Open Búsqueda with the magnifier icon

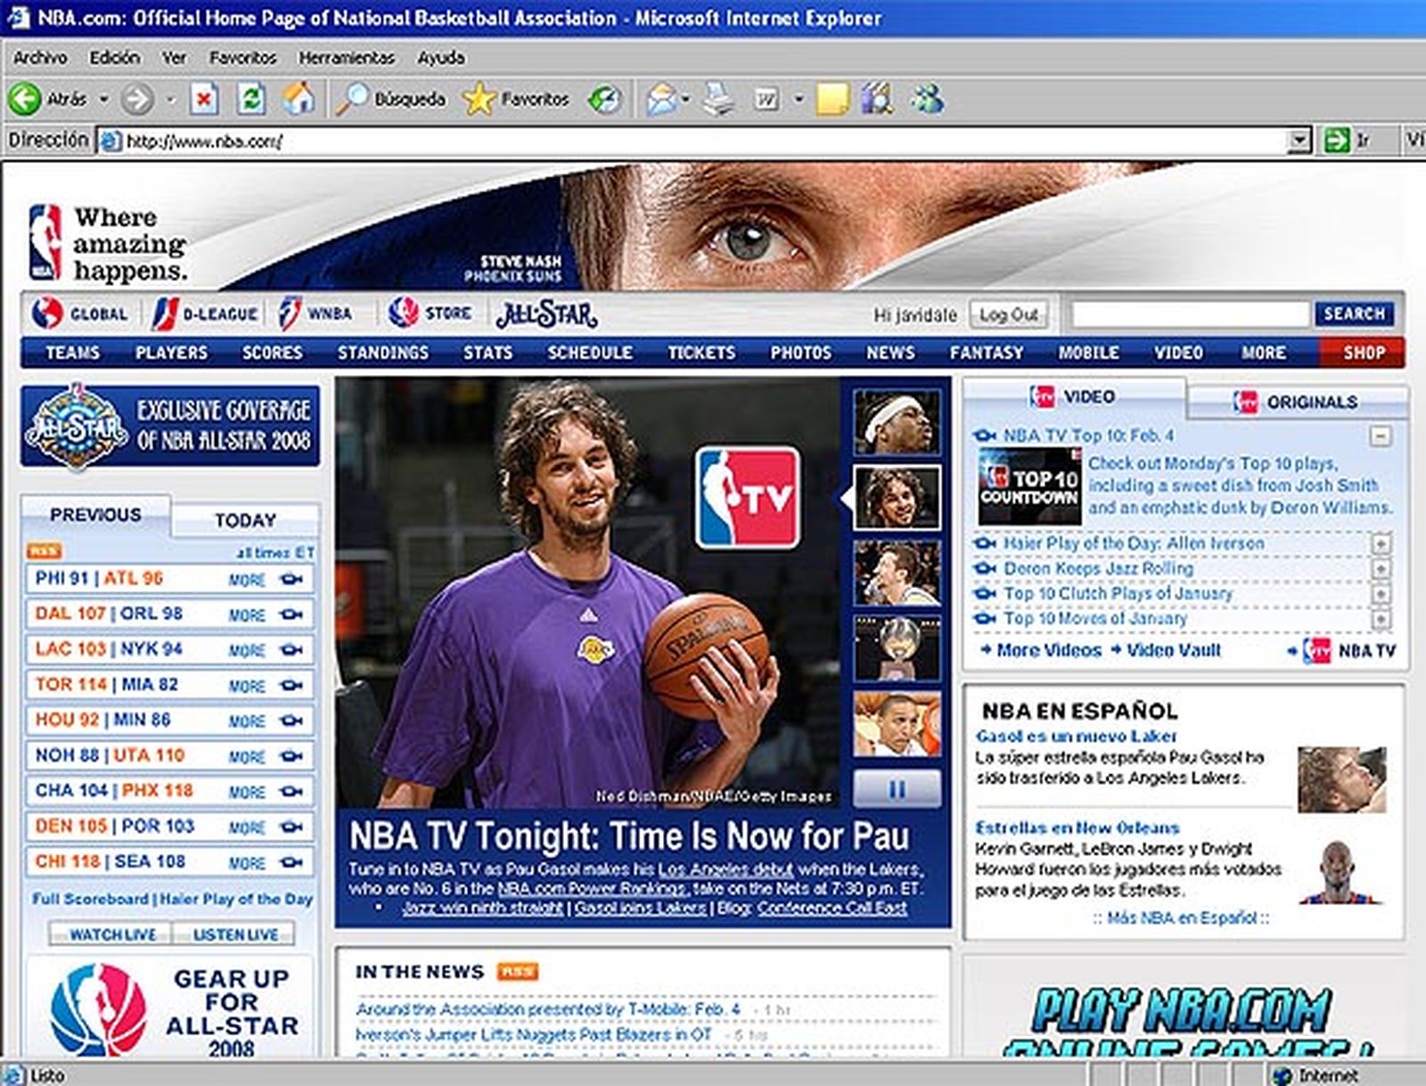356,99
